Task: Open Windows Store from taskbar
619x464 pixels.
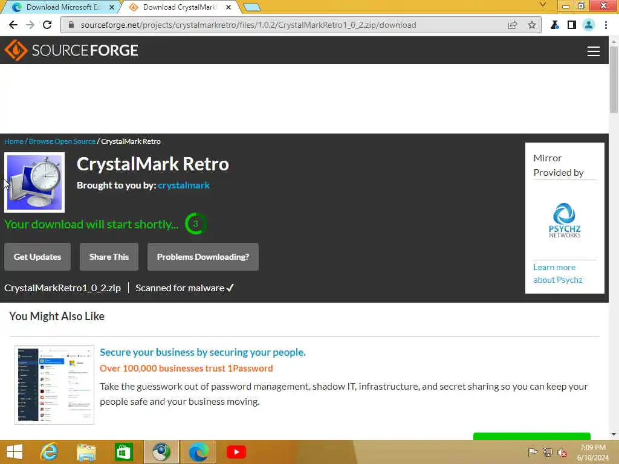Action: 123,452
